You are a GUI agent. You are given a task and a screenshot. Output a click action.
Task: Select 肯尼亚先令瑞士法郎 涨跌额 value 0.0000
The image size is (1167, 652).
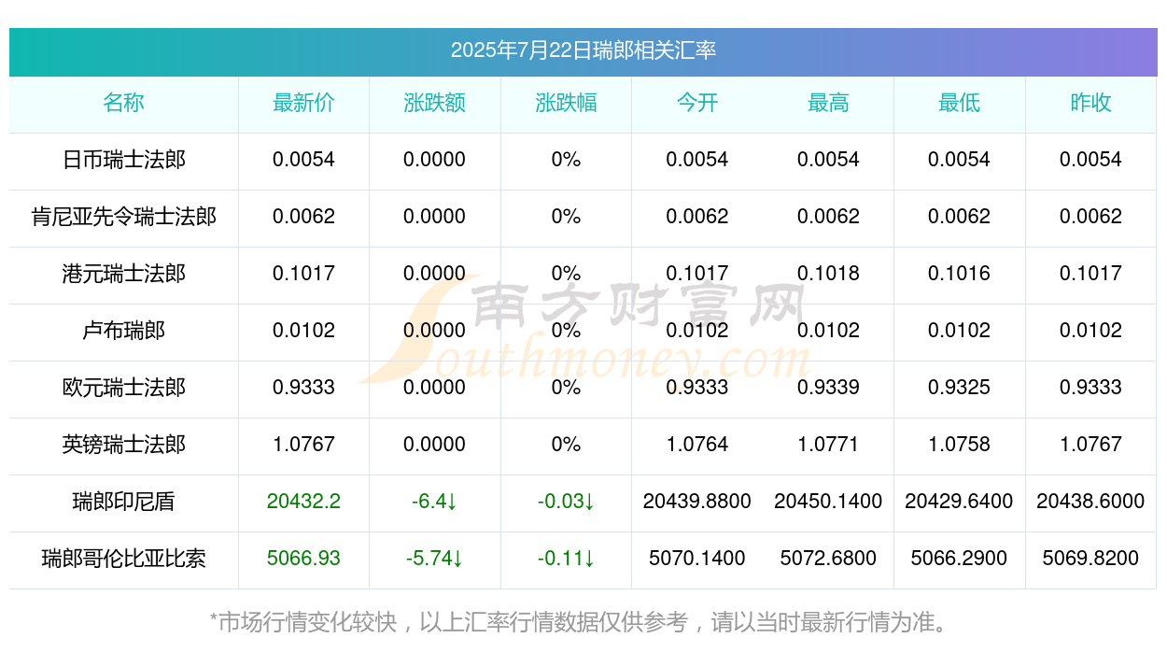coord(435,217)
